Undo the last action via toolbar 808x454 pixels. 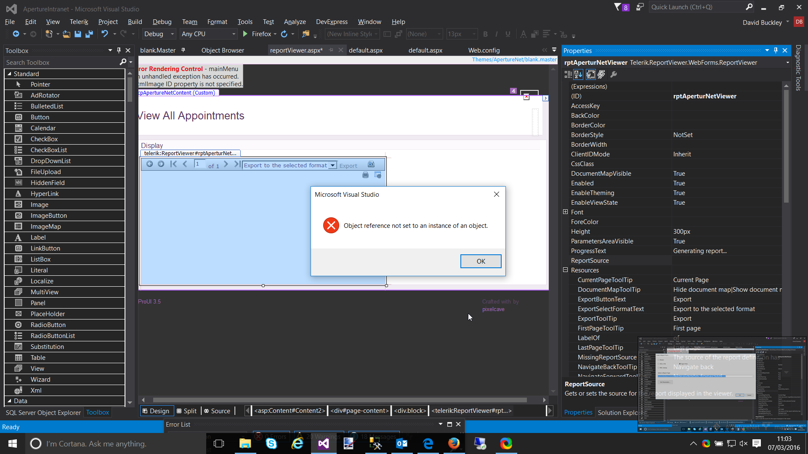[x=105, y=34]
